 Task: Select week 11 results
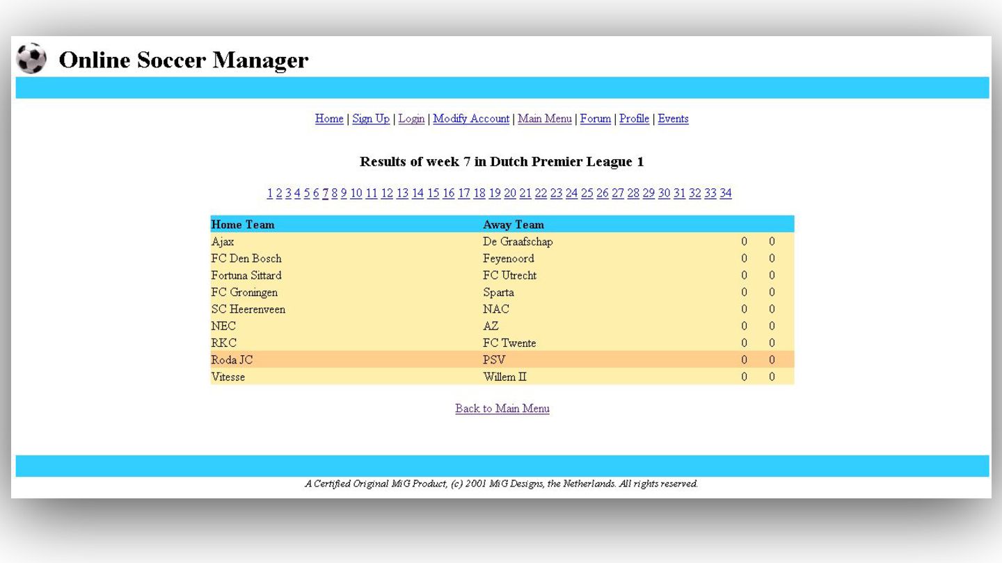372,193
